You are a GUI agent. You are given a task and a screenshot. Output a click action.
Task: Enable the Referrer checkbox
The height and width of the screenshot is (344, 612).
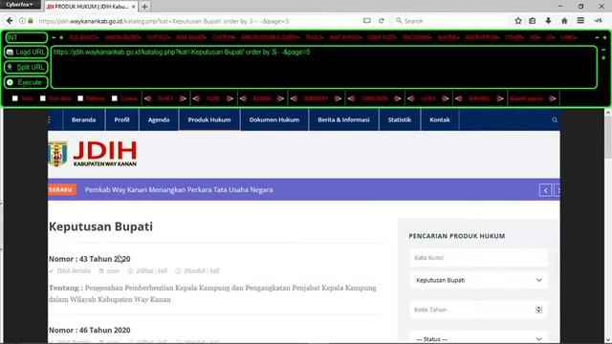point(80,98)
